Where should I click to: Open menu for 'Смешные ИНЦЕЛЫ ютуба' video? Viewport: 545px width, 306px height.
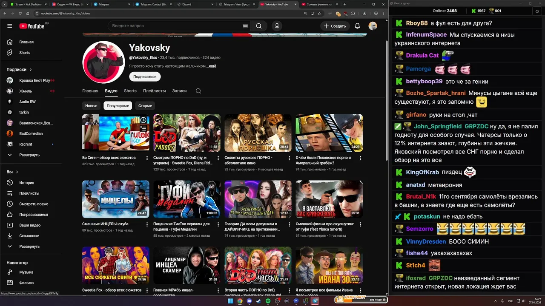(147, 224)
